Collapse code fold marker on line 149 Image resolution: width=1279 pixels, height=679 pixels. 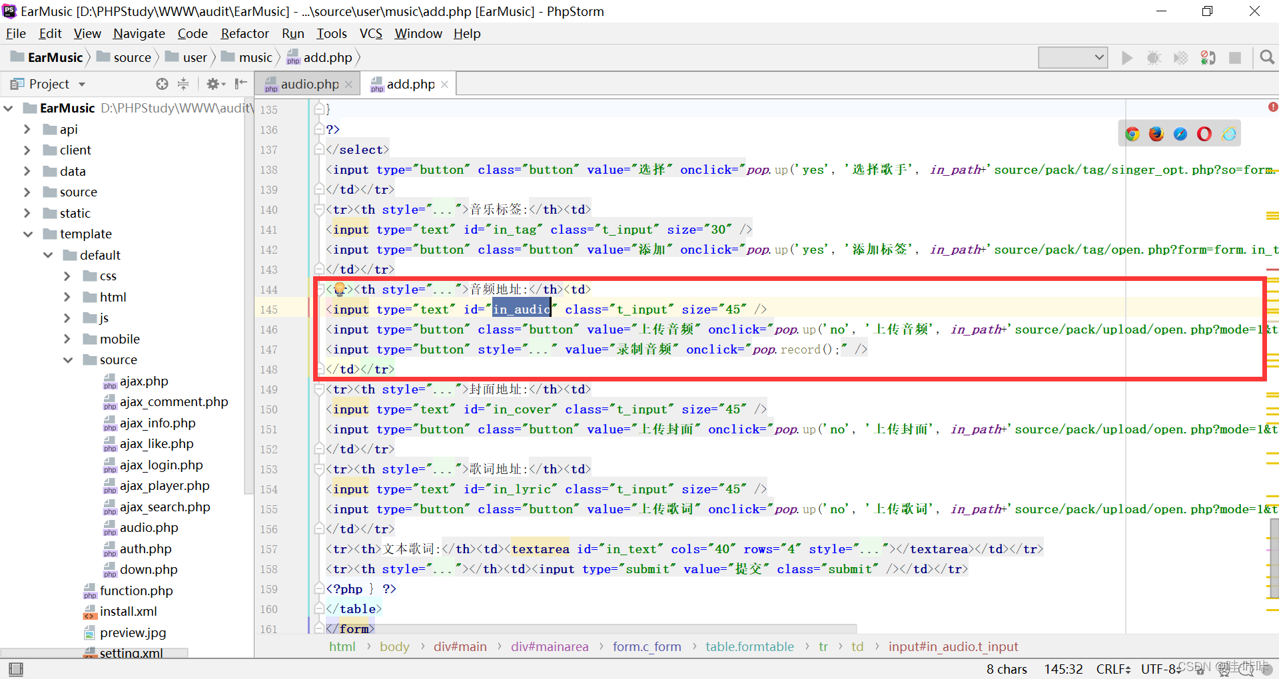[x=319, y=389]
